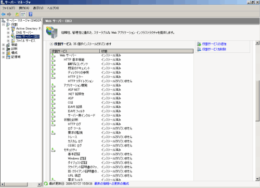The height and width of the screenshot is (188, 260).
Task: Select the ダイジェスト認証 row
Action: tap(122, 163)
